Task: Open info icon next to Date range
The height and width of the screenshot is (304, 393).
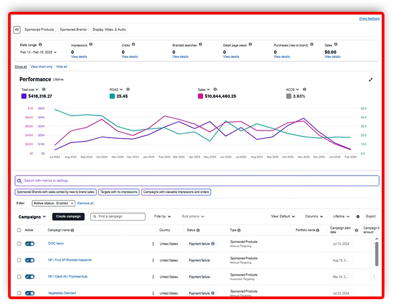Action: point(40,44)
